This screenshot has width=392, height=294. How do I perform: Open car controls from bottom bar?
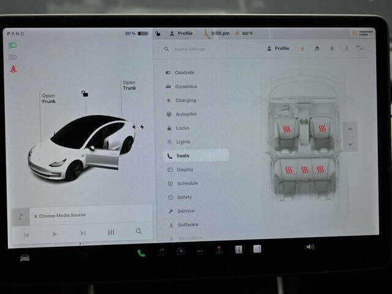click(x=24, y=258)
